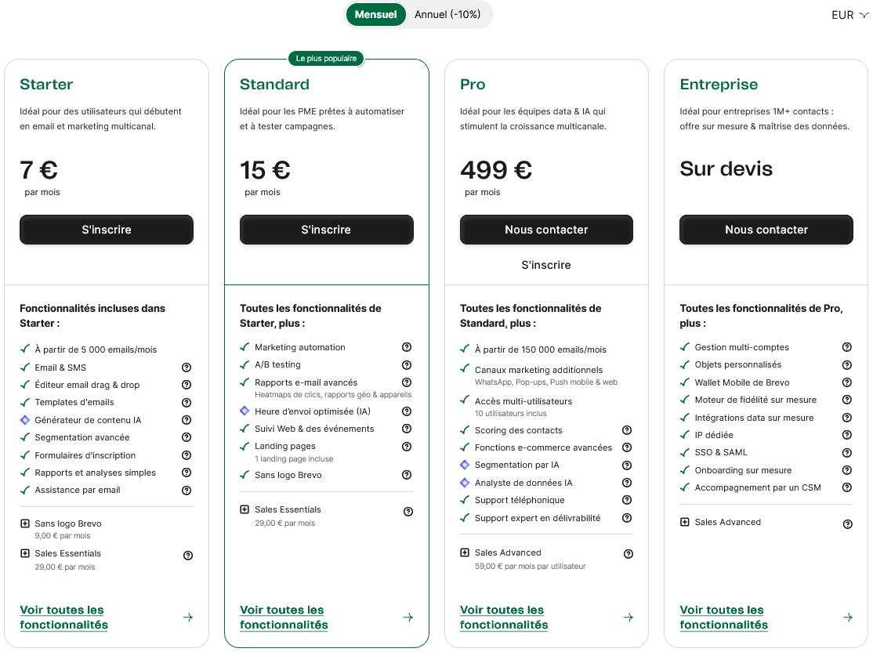
Task: Click Nous contacter for Entreprise plan
Action: point(766,230)
